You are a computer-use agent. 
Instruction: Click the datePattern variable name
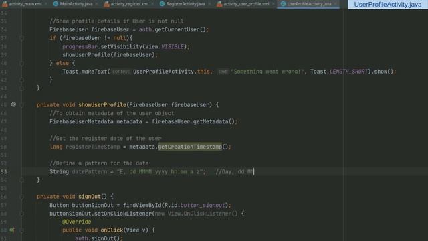90,171
